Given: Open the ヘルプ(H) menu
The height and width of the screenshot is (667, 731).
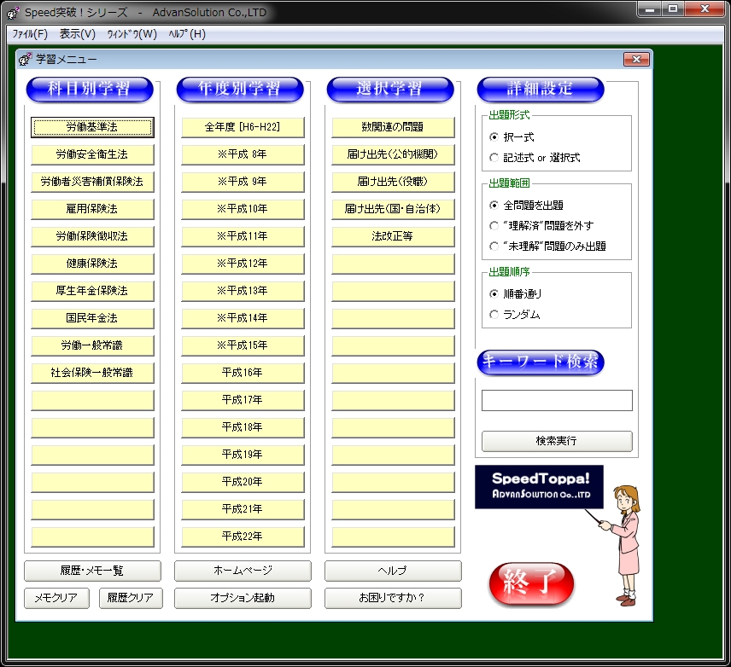Looking at the screenshot, I should click(187, 34).
